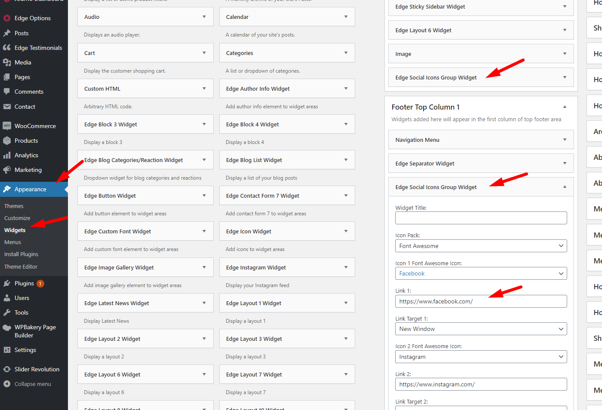Screen dimensions: 602x410
Task: Expand the Edge Author Info Widget
Action: (346, 89)
